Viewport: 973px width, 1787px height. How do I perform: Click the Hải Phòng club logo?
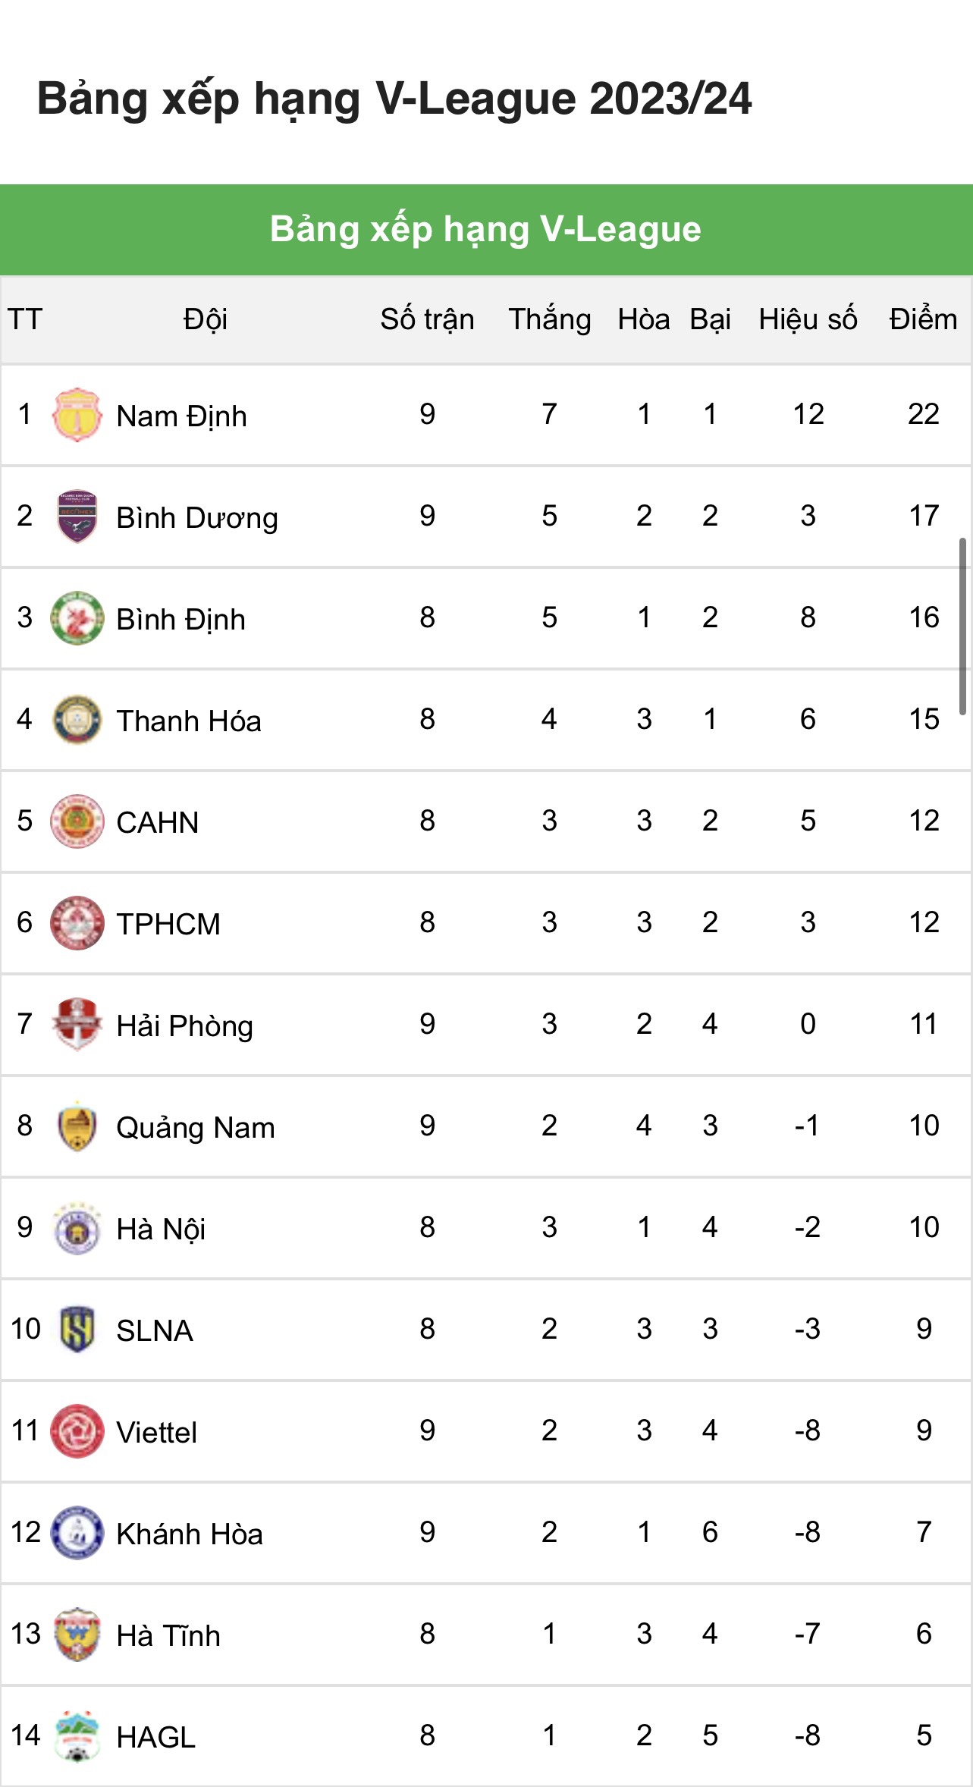(77, 1025)
